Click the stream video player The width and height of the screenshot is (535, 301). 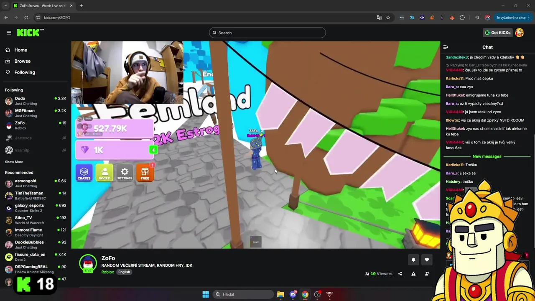click(255, 145)
